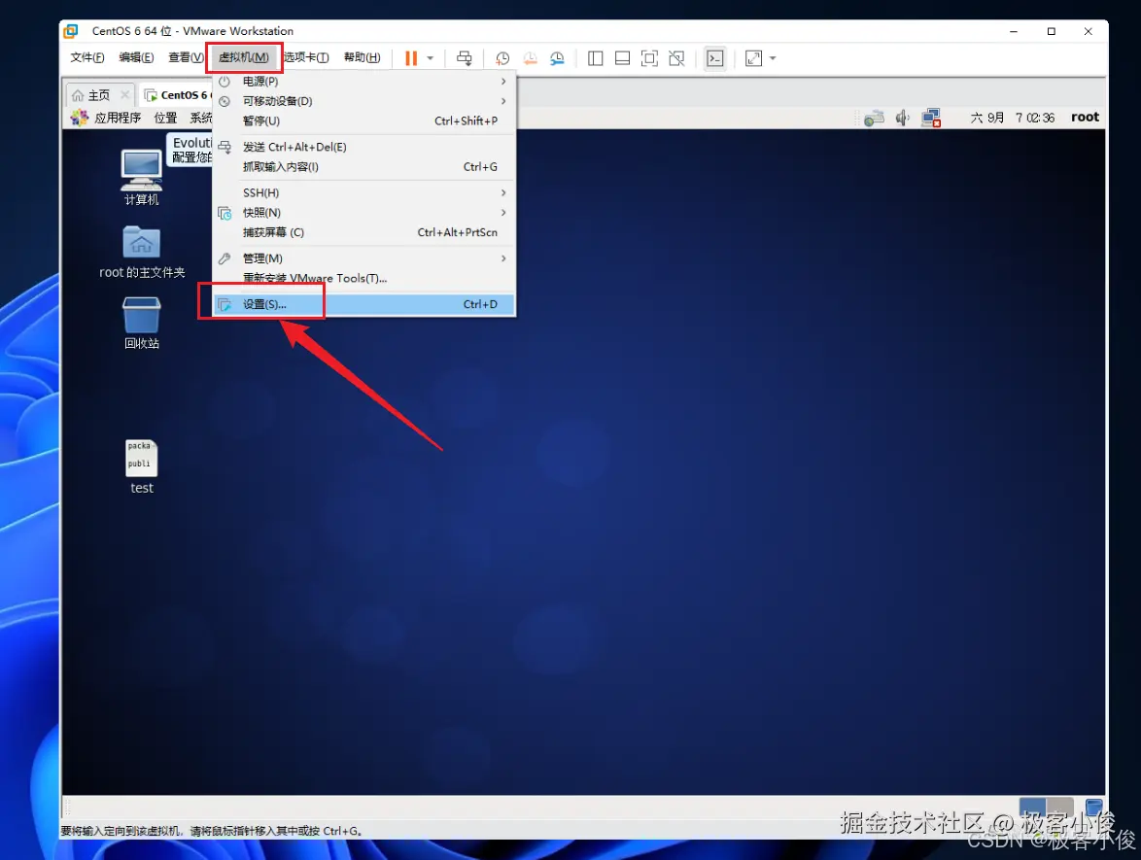This screenshot has width=1141, height=860.
Task: Open the console view toolbar icon
Action: pos(715,58)
